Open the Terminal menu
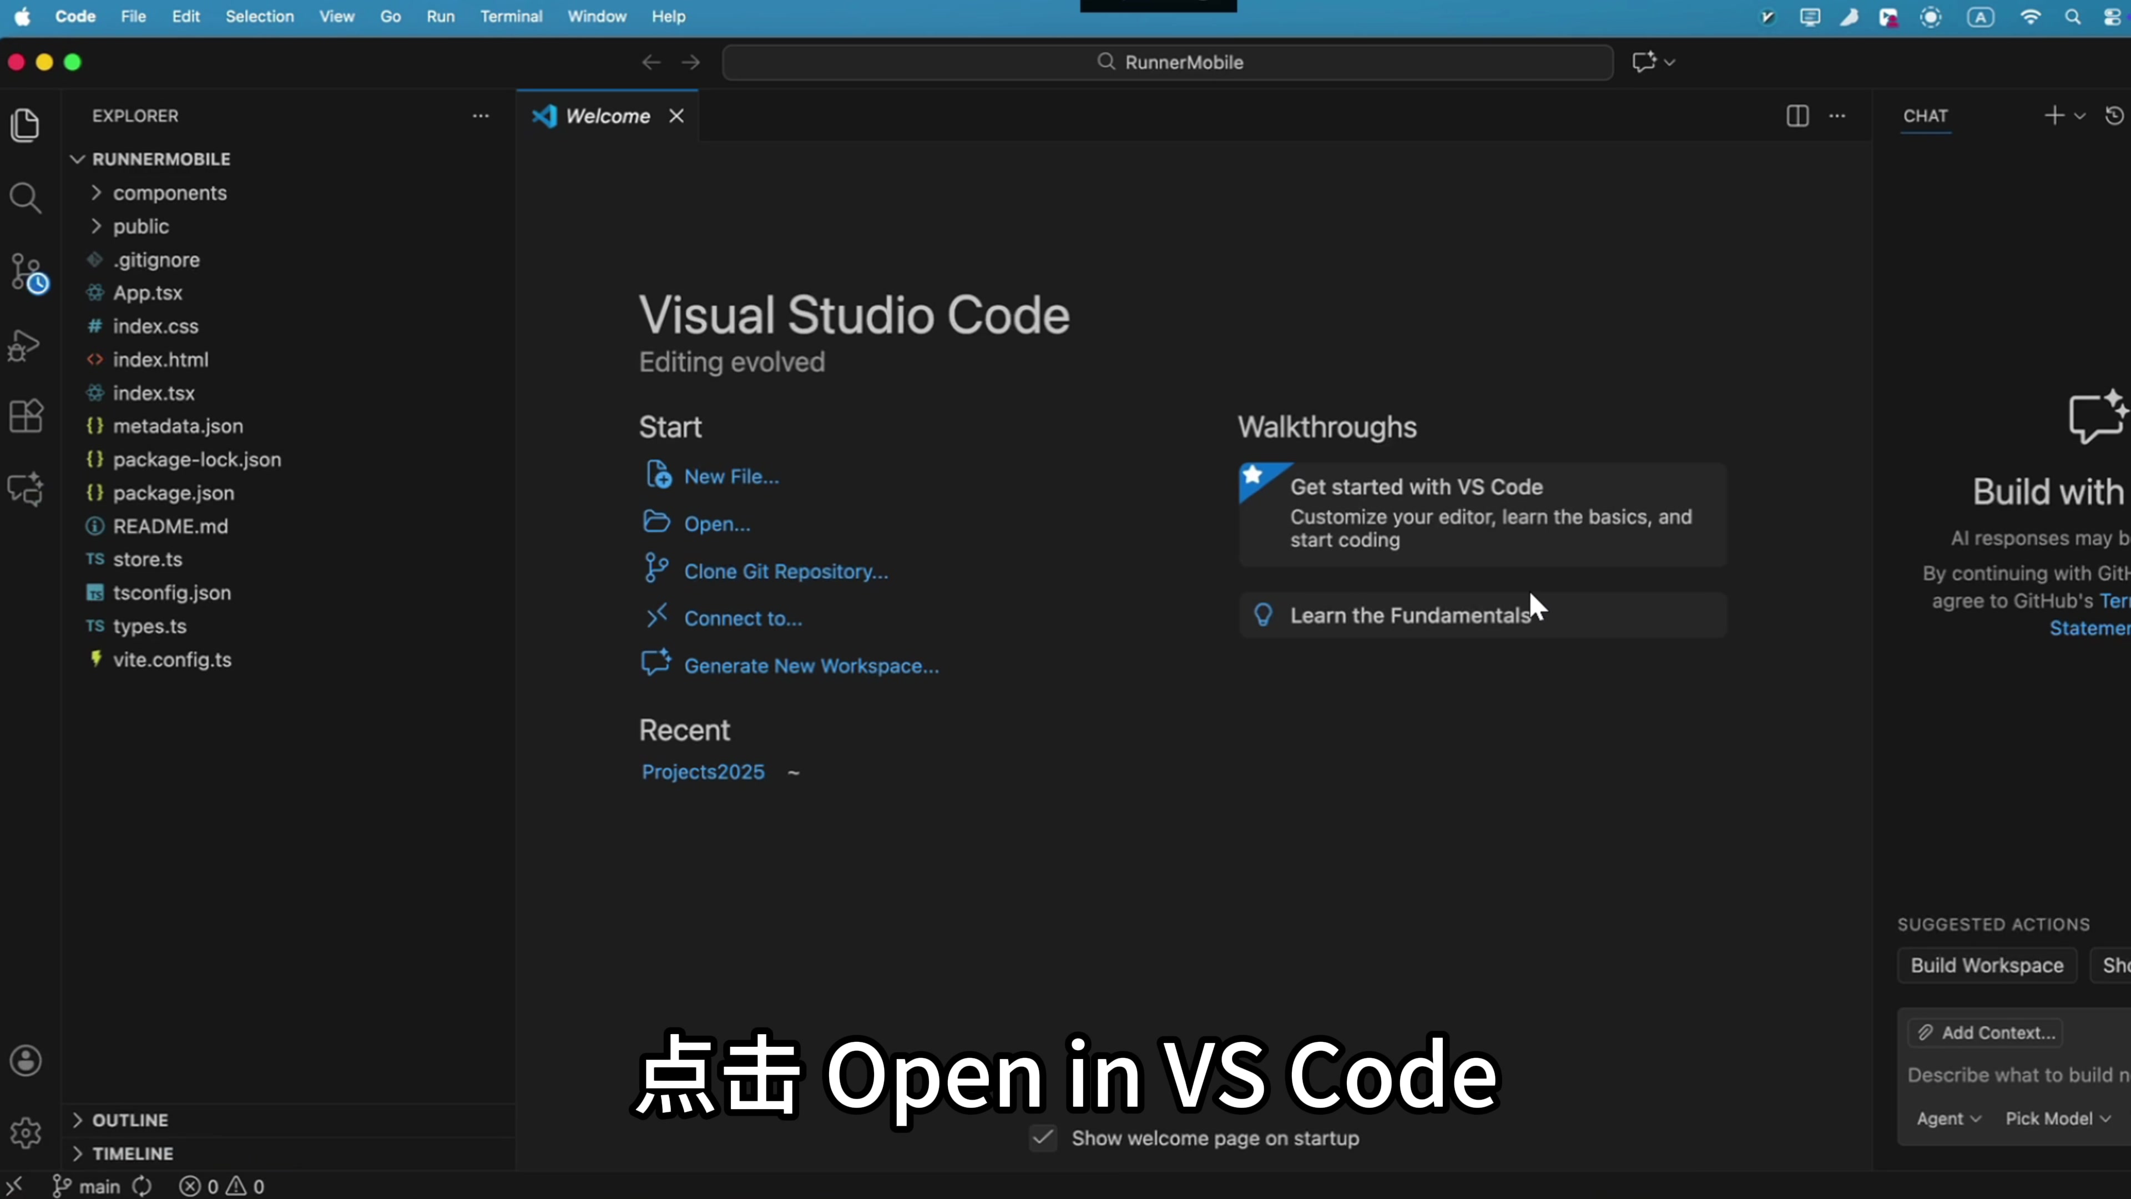This screenshot has height=1199, width=2131. click(511, 17)
